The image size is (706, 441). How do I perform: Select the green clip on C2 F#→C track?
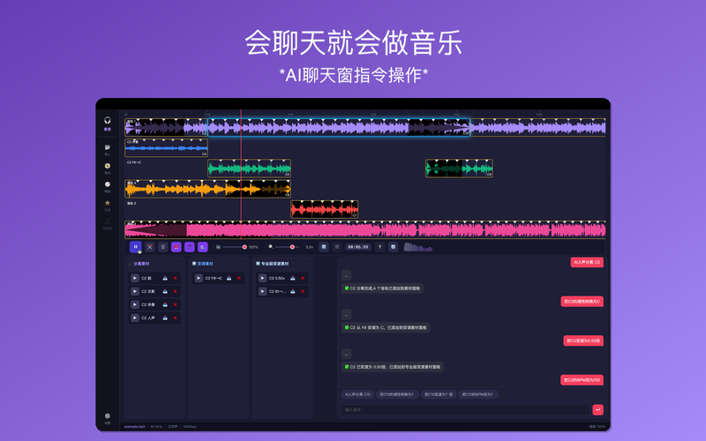[249, 168]
